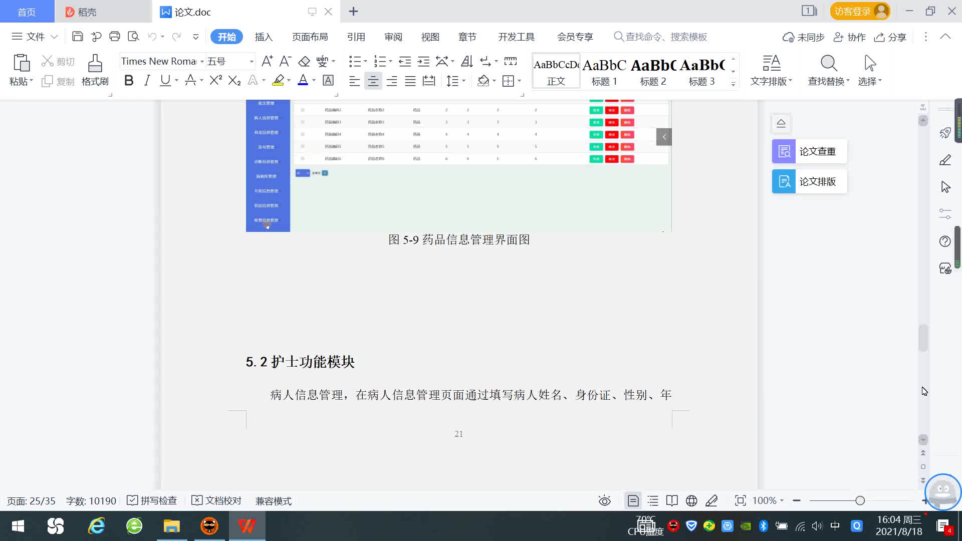Open the 页面布局 ribbon tab
Viewport: 962px width, 541px height.
click(310, 37)
